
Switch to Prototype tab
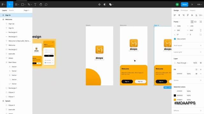pyautogui.click(x=184, y=10)
